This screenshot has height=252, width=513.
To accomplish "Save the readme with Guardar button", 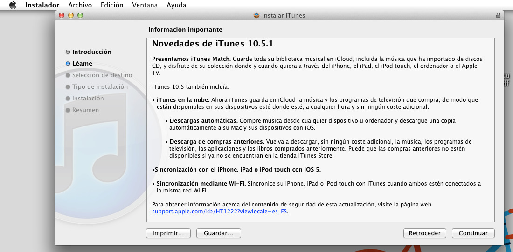I will (x=219, y=233).
